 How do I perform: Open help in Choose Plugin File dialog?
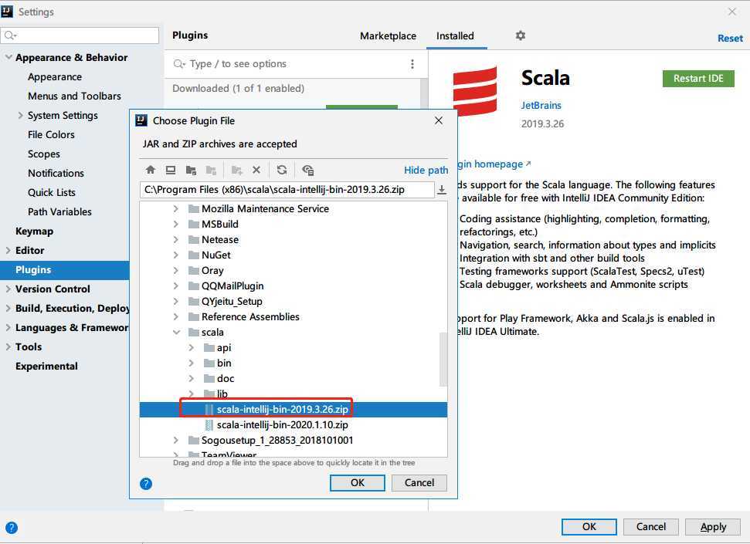point(146,484)
